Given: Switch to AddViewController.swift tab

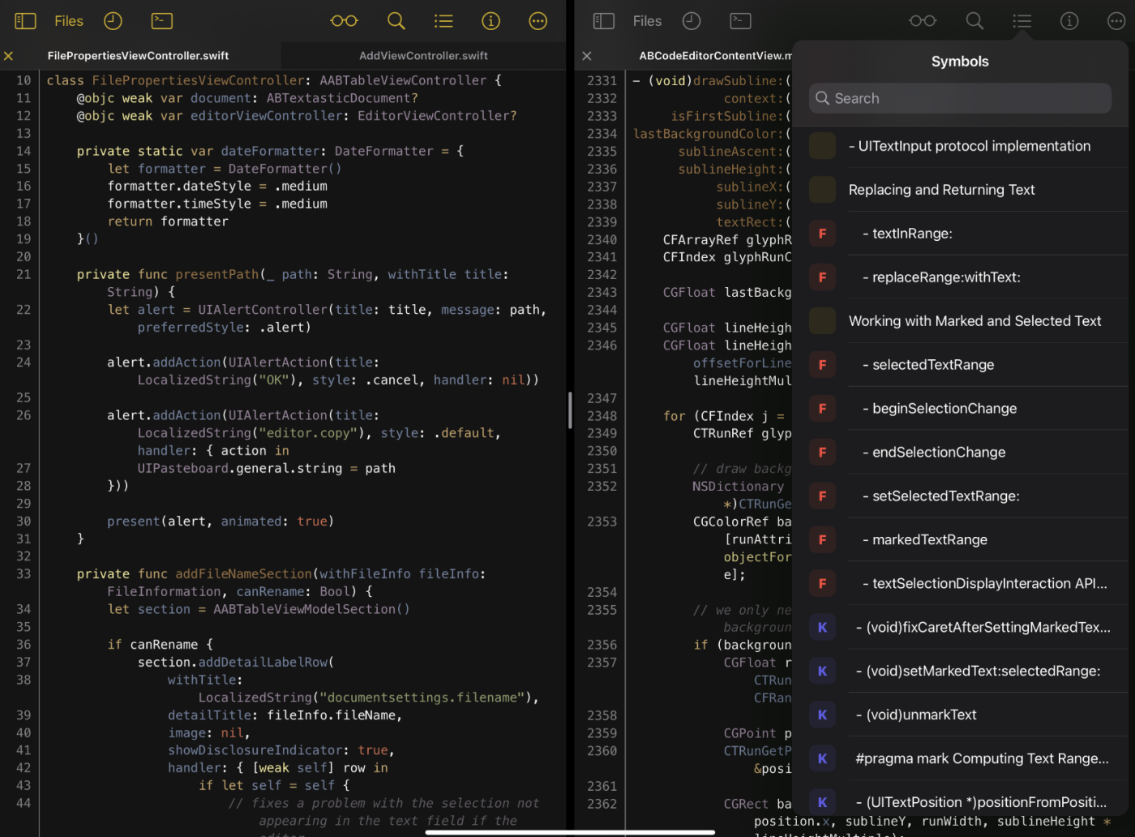Looking at the screenshot, I should [x=423, y=56].
